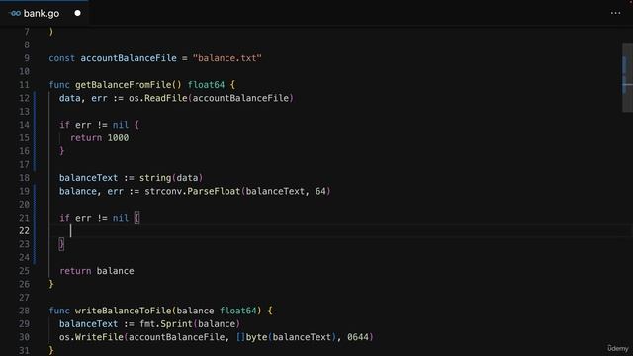Viewport: 633px width, 356px height.
Task: Click os.WriteFile call on line 30
Action: (91, 337)
